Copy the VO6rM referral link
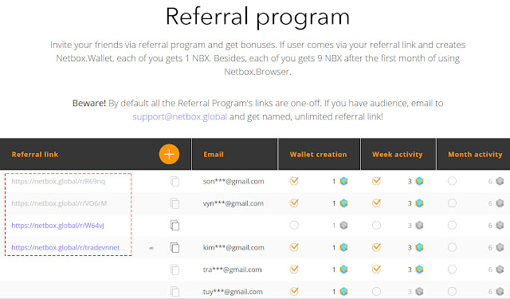The height and width of the screenshot is (299, 510). 175,203
